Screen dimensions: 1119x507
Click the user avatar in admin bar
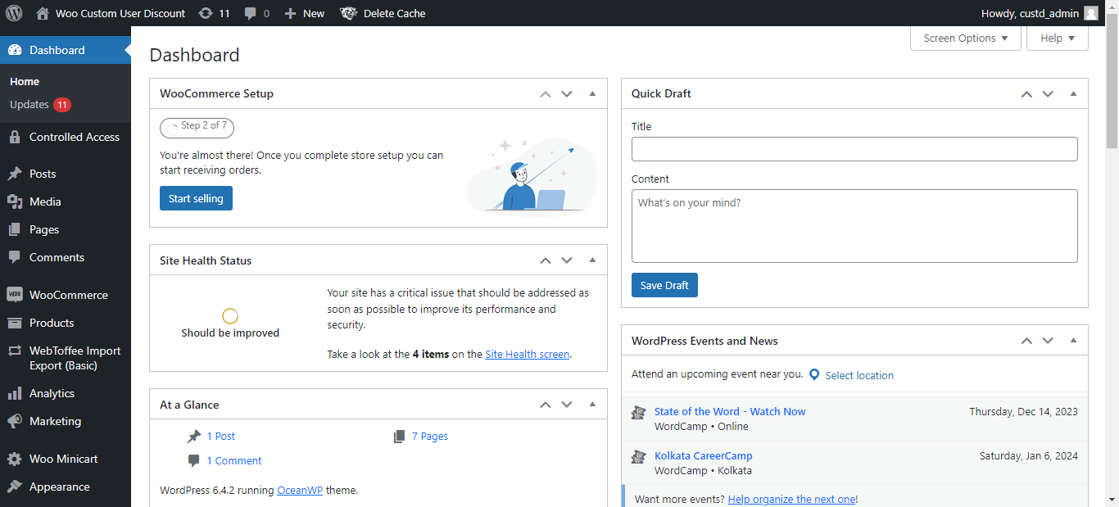coord(1090,13)
